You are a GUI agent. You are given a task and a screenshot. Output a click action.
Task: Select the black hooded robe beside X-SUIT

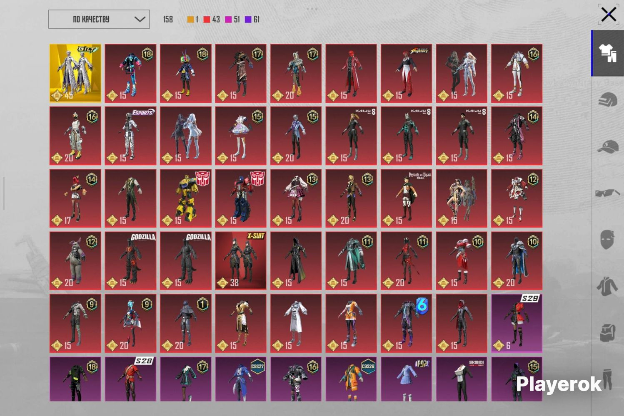pyautogui.click(x=296, y=260)
